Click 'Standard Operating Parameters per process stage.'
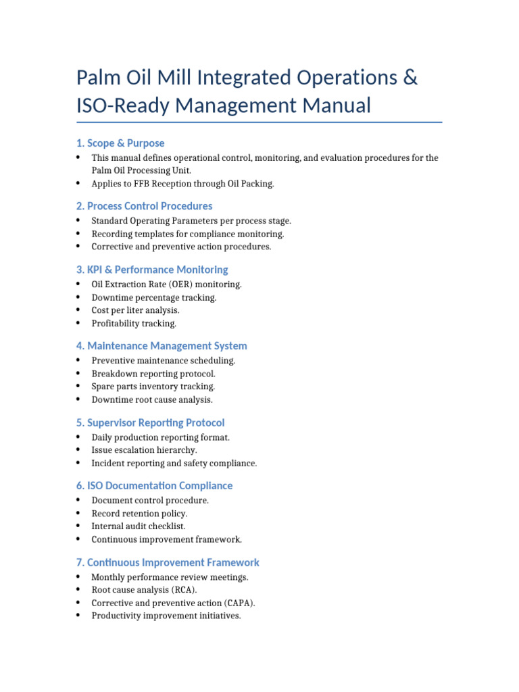 click(191, 221)
